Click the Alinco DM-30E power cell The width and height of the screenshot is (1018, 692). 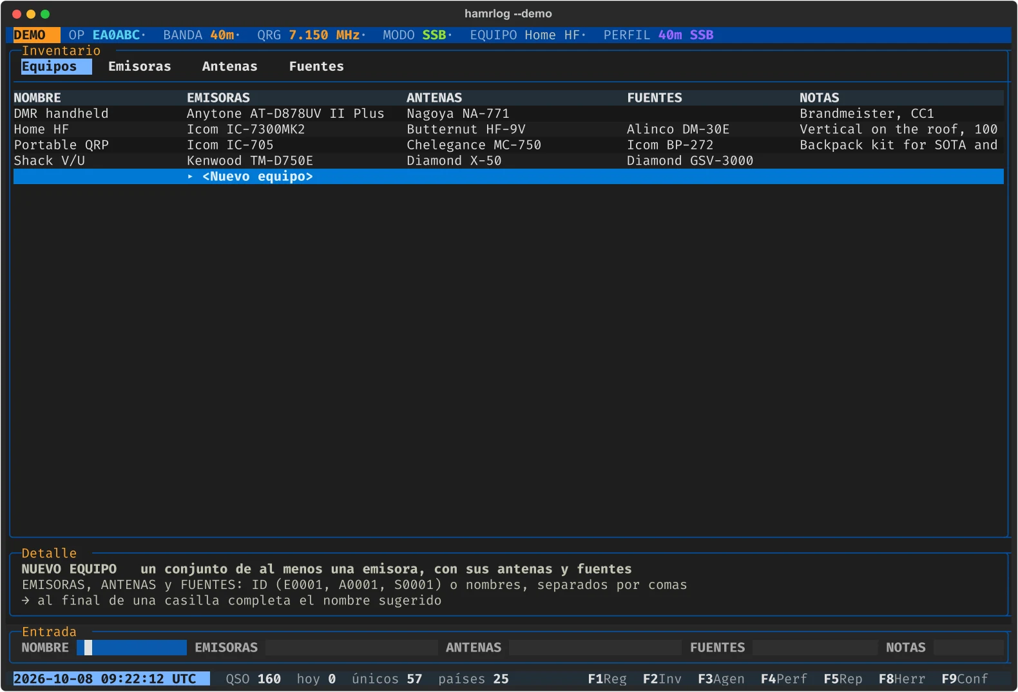click(x=678, y=129)
